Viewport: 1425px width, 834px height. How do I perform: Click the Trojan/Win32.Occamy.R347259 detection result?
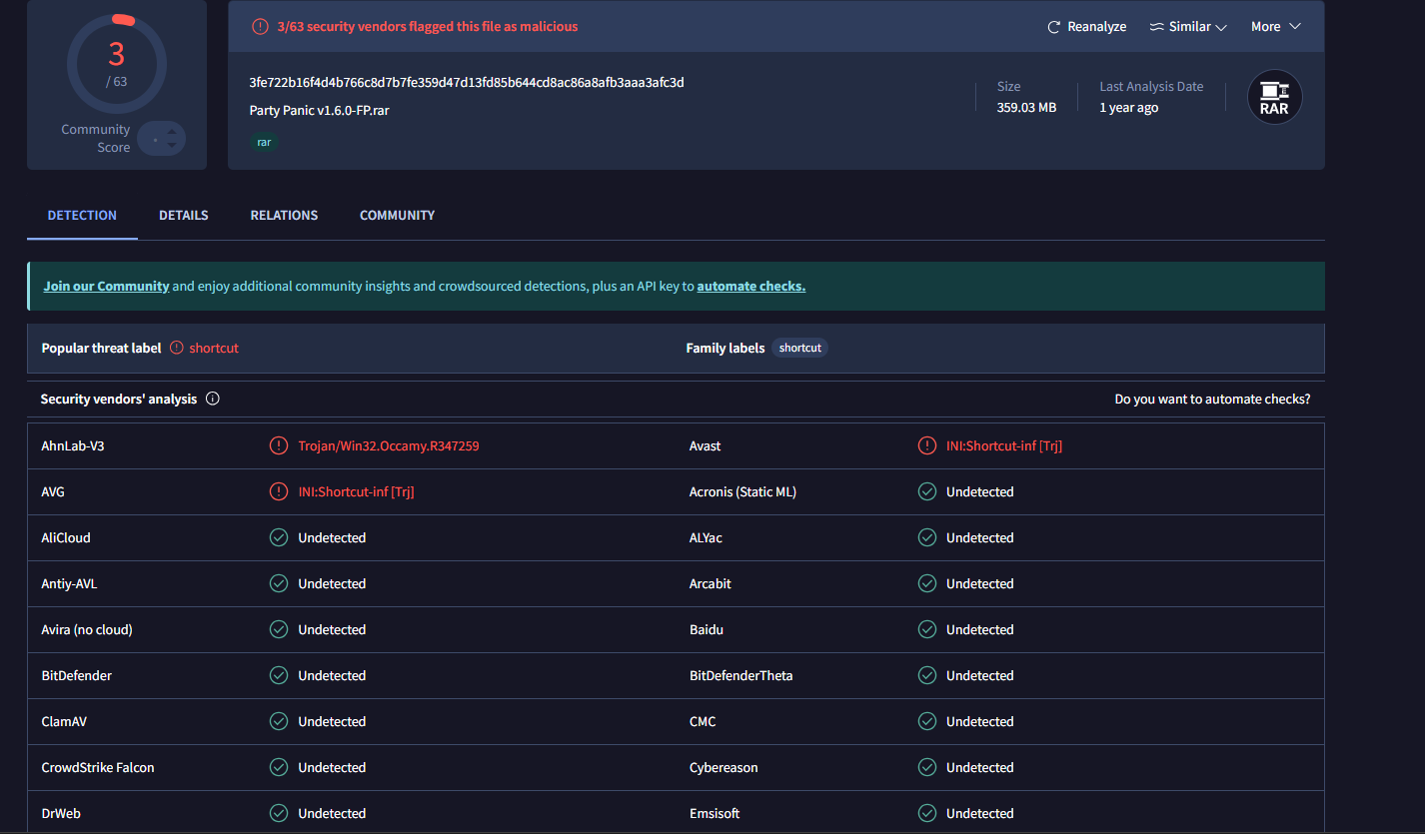coord(389,445)
